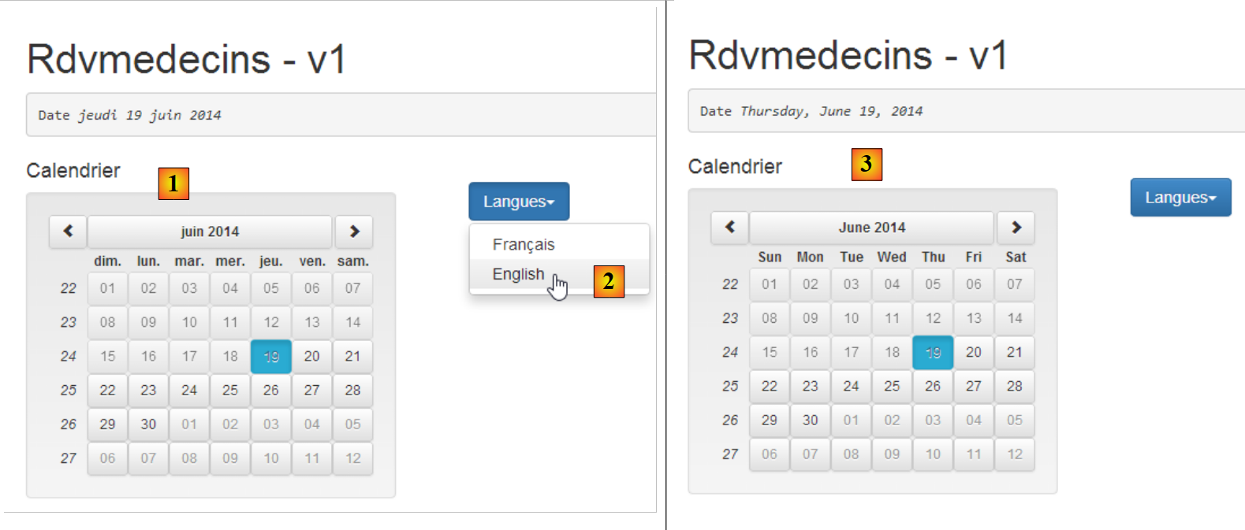Go to next month in English calendar
1245x530 pixels.
tap(1016, 228)
